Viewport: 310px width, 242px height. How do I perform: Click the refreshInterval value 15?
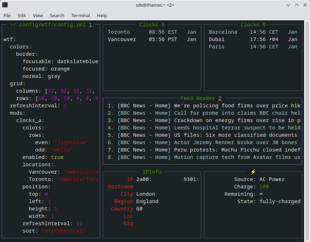coord(79,223)
